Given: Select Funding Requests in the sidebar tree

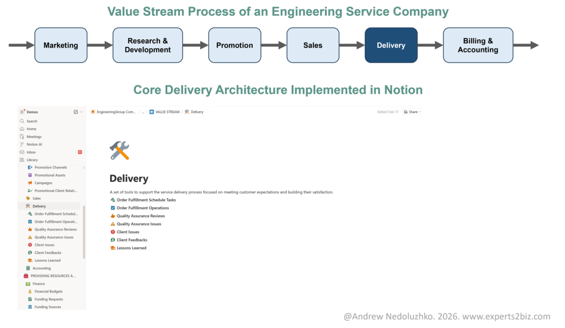Looking at the screenshot, I should 48,299.
